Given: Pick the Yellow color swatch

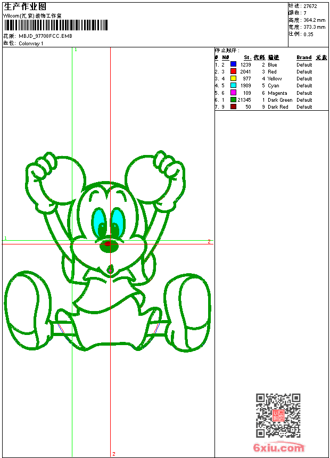Looking at the screenshot, I should 233,78.
